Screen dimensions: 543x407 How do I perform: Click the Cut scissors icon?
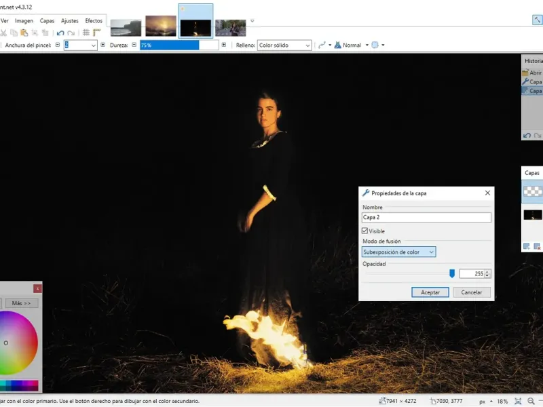point(3,33)
